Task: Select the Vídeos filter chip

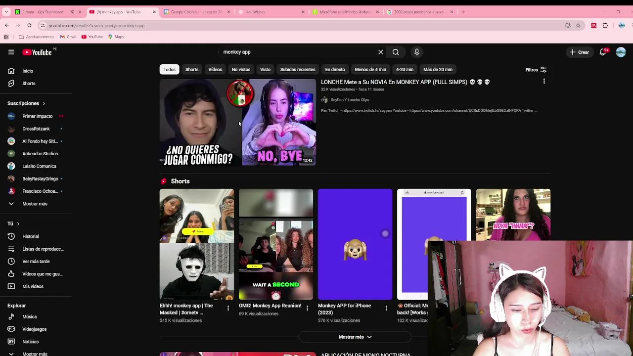Action: pos(215,70)
